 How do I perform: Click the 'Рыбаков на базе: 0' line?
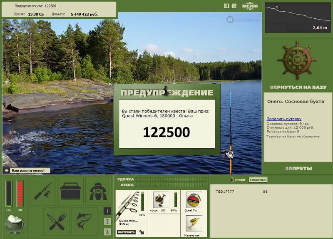click(x=283, y=132)
